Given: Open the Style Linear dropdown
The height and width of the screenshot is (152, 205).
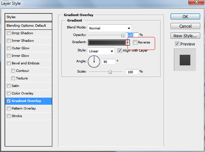Looking at the screenshot, I should [101, 51].
